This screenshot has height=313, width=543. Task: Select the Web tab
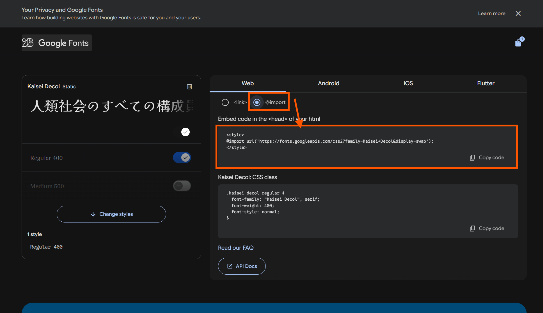point(248,83)
